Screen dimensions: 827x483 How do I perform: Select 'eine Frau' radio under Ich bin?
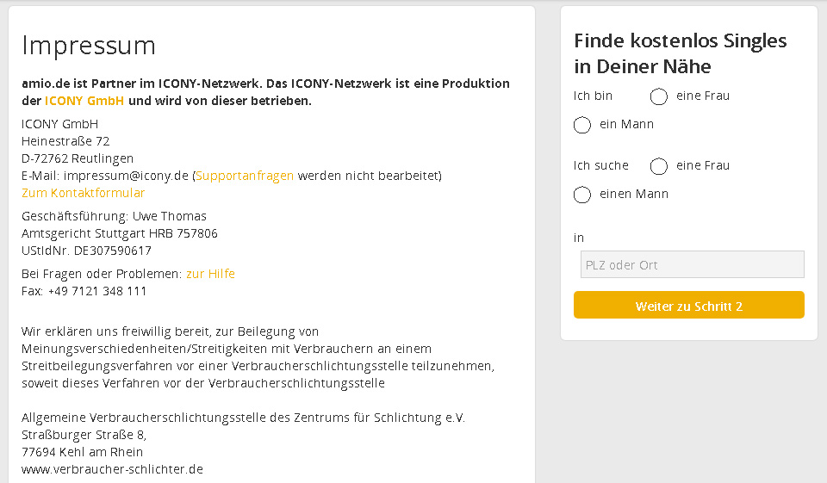pyautogui.click(x=659, y=96)
